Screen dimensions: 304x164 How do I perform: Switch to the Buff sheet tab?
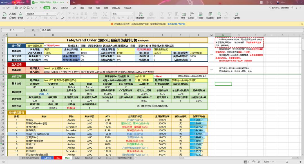pos(99,158)
